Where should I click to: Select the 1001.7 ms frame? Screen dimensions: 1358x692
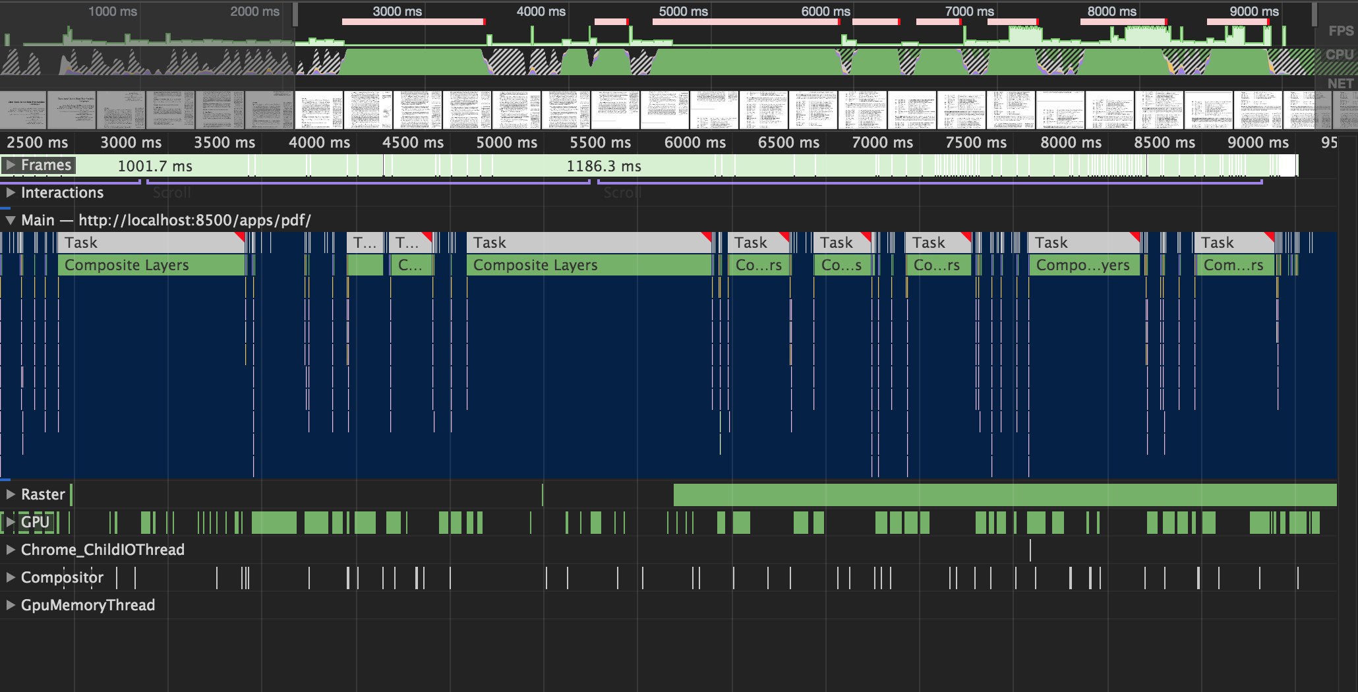[x=155, y=166]
